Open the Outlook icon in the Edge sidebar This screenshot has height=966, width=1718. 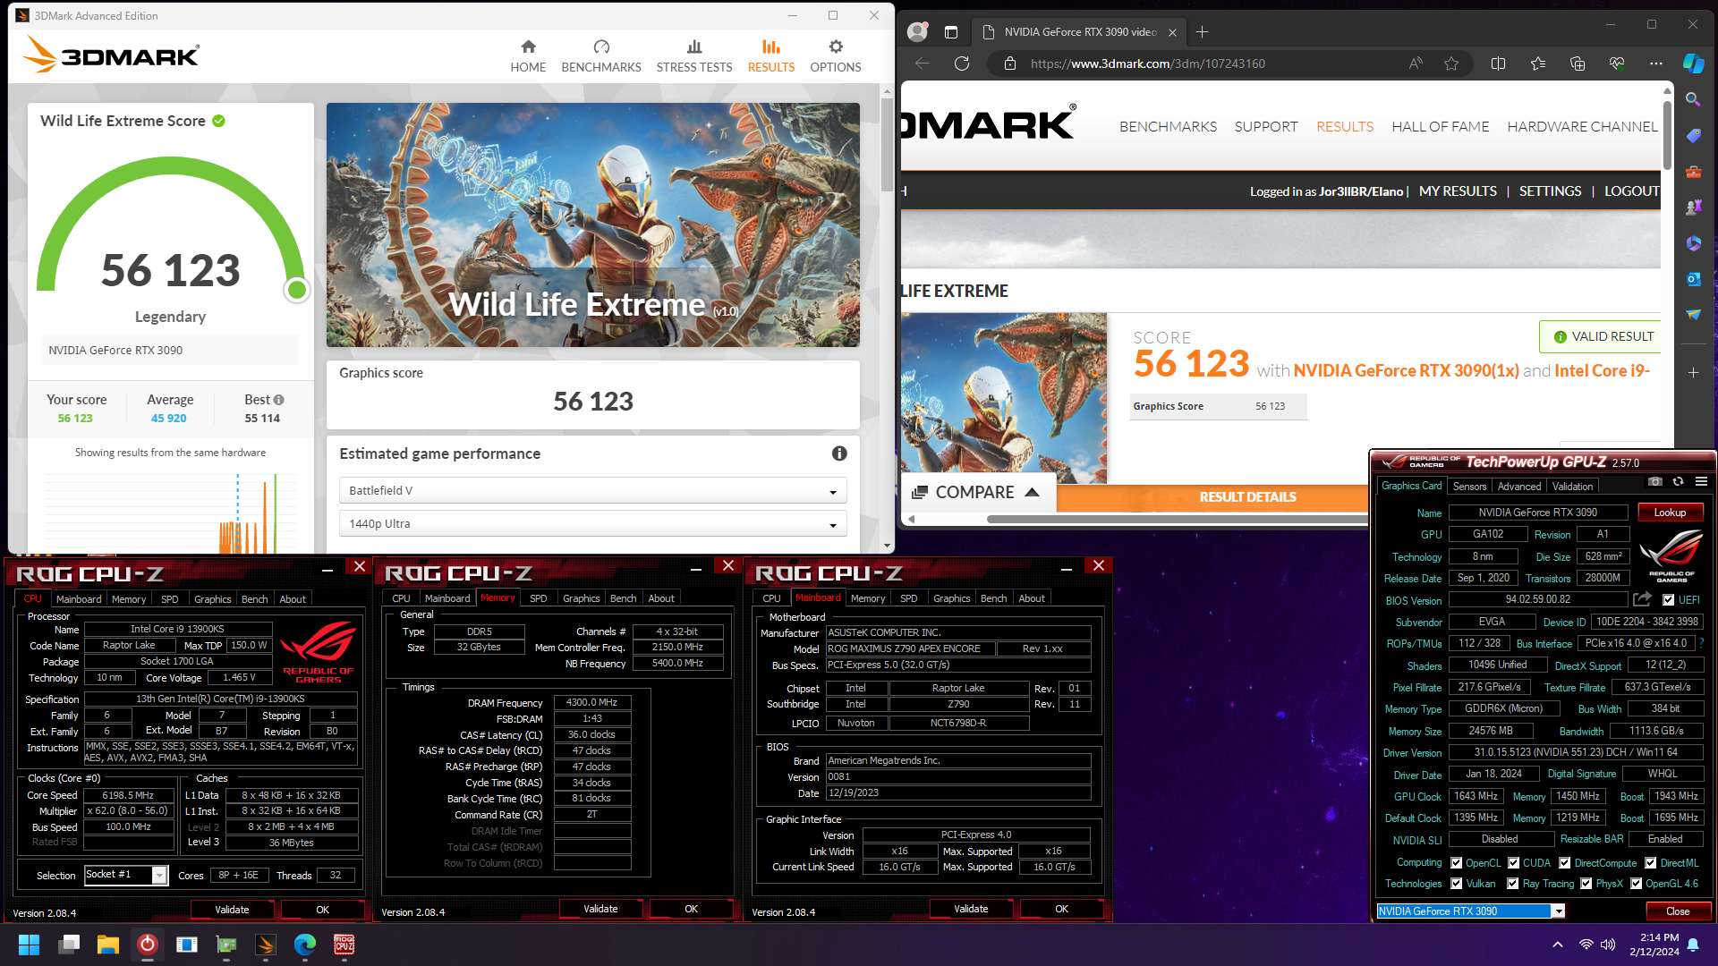click(x=1693, y=279)
